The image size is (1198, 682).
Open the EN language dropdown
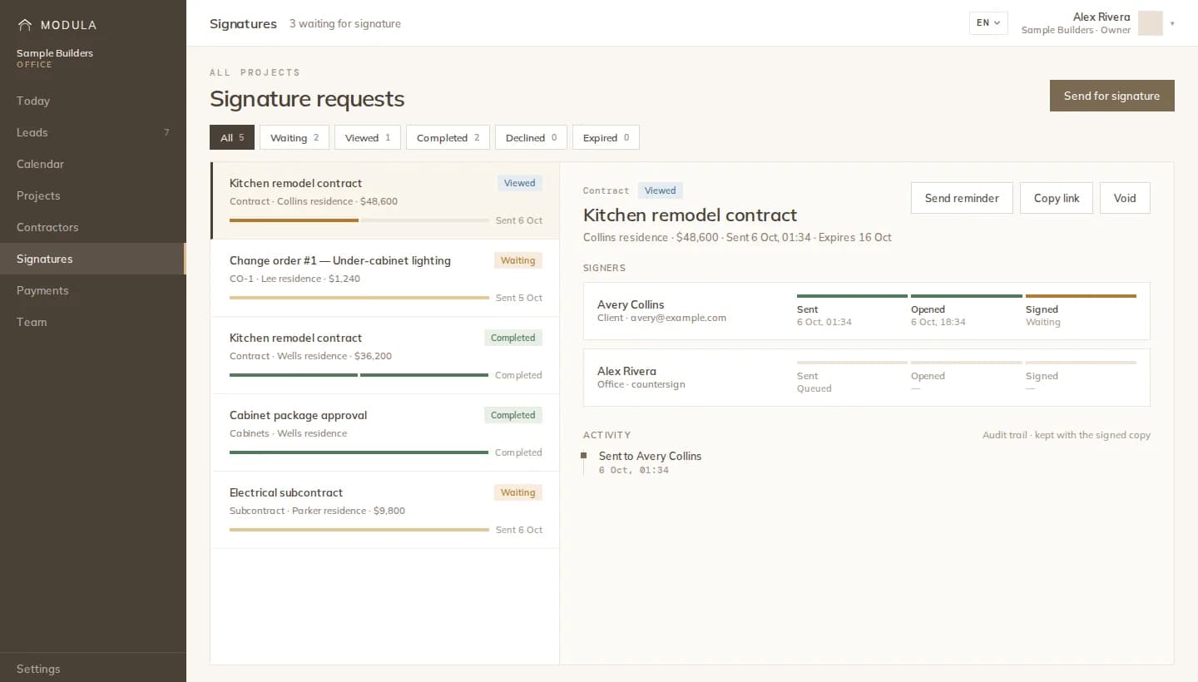988,23
